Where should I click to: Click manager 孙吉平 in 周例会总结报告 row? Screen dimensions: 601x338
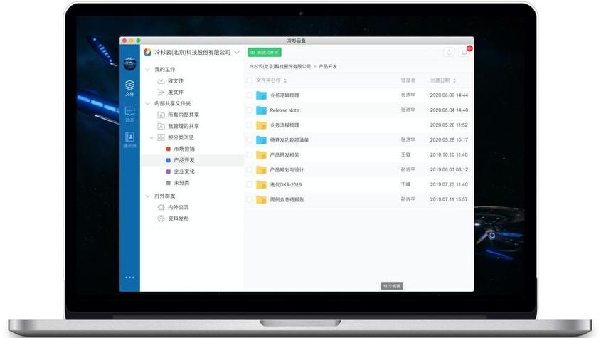point(408,199)
